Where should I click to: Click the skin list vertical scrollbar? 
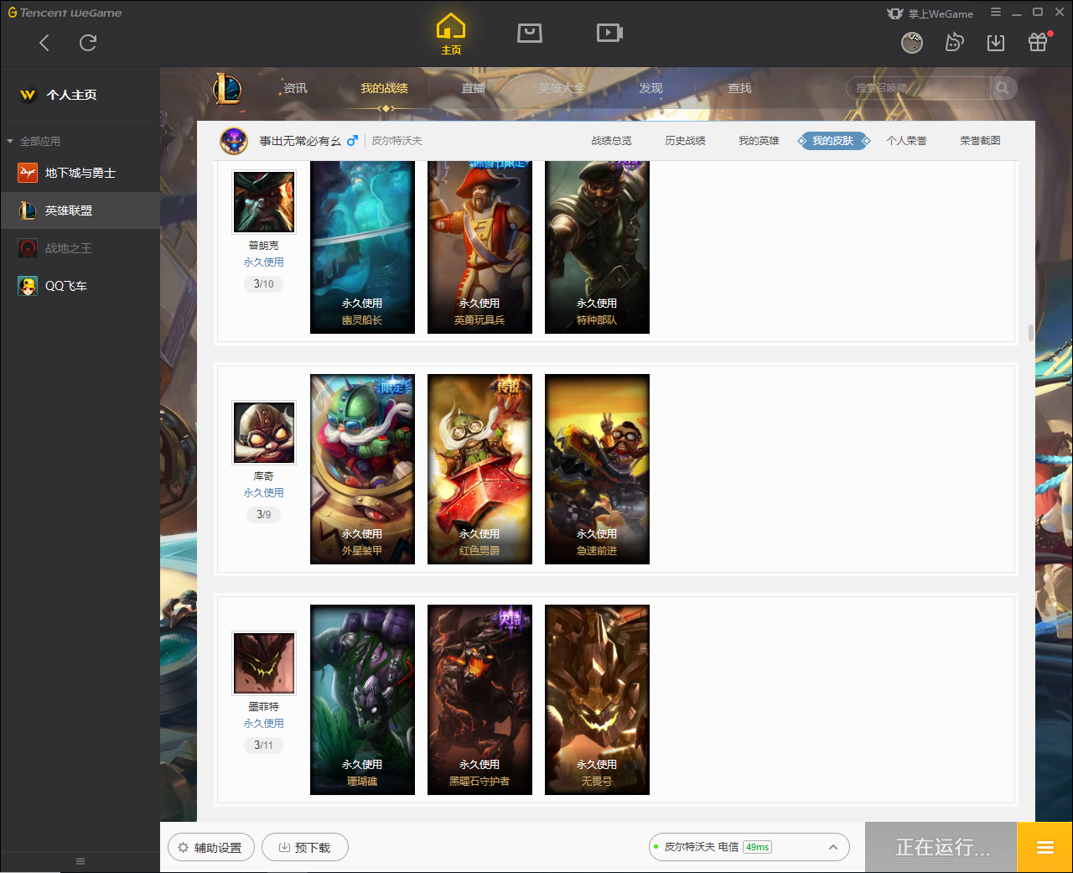(1030, 332)
